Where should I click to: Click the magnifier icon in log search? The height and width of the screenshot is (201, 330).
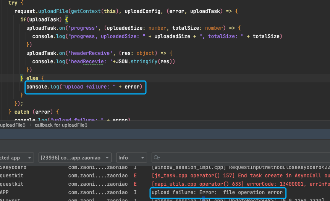point(157,158)
